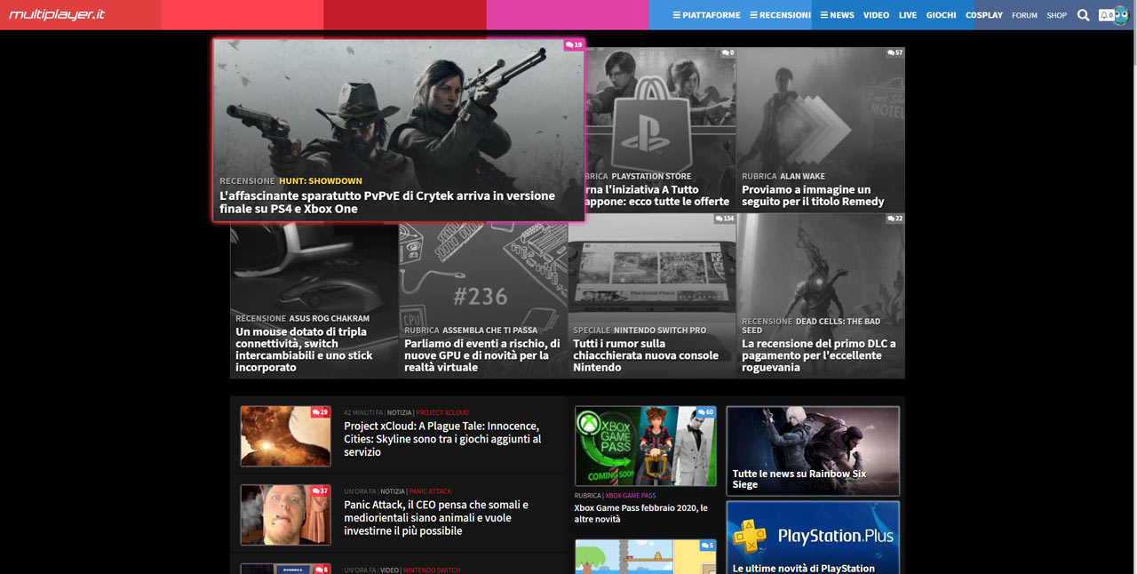
Task: Open the Giochi section
Action: point(942,15)
